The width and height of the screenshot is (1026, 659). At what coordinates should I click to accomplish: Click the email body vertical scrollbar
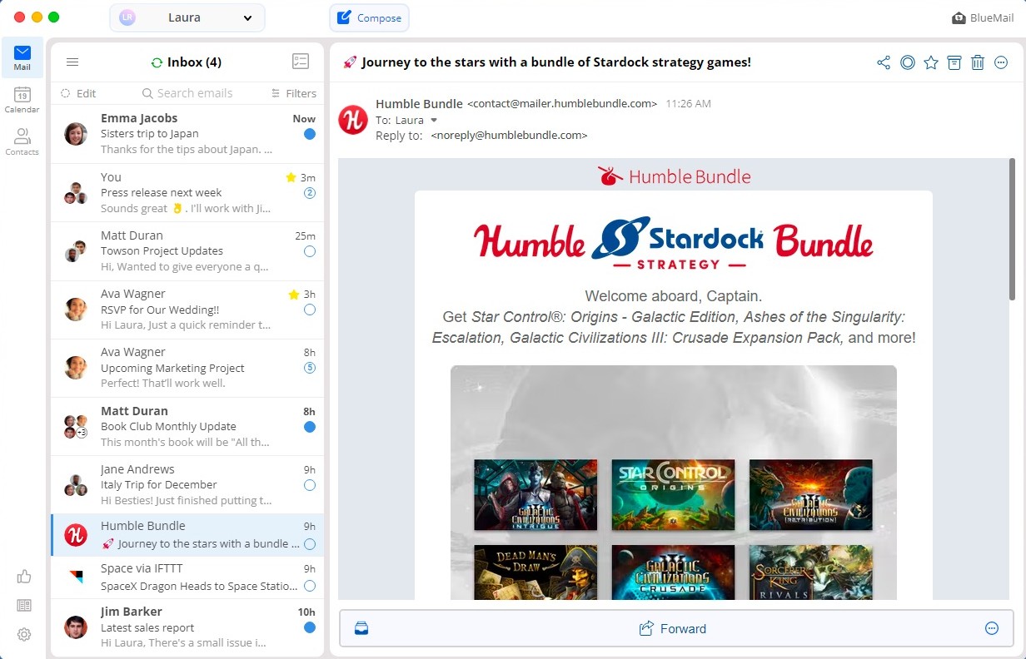point(1012,229)
